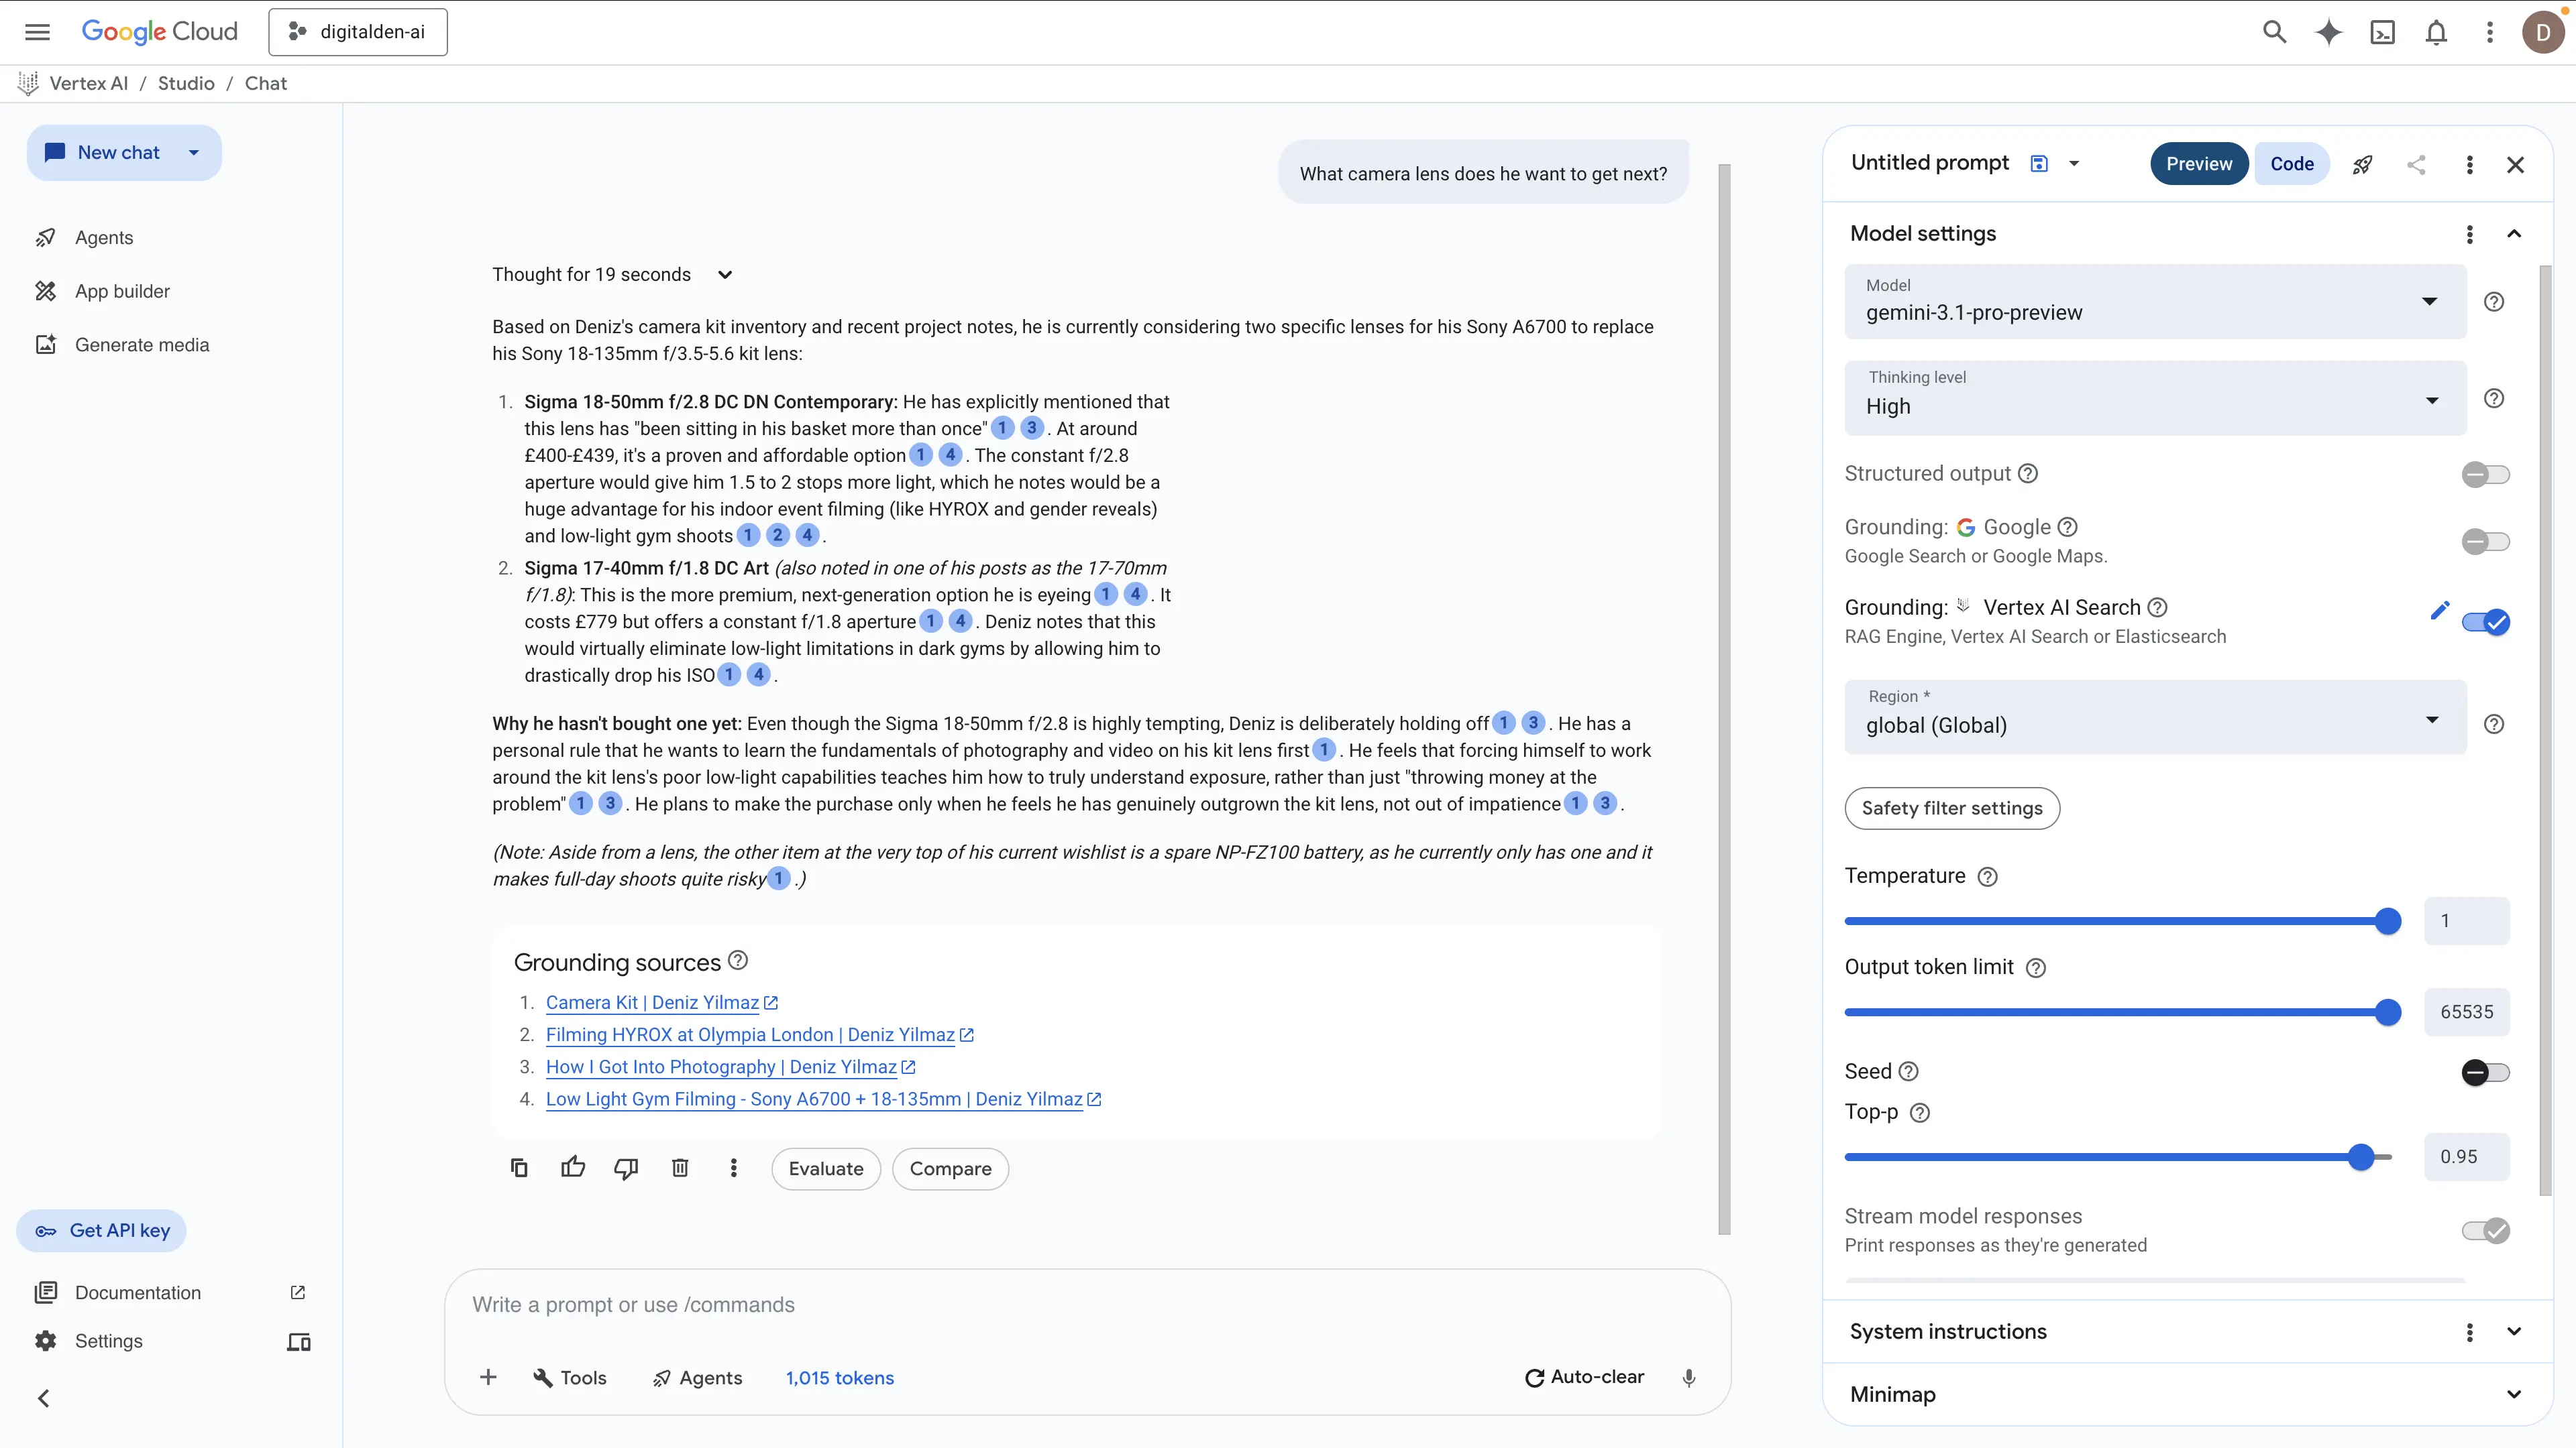Open the Cloud Shell terminal icon
2576x1448 pixels.
pyautogui.click(x=2383, y=32)
